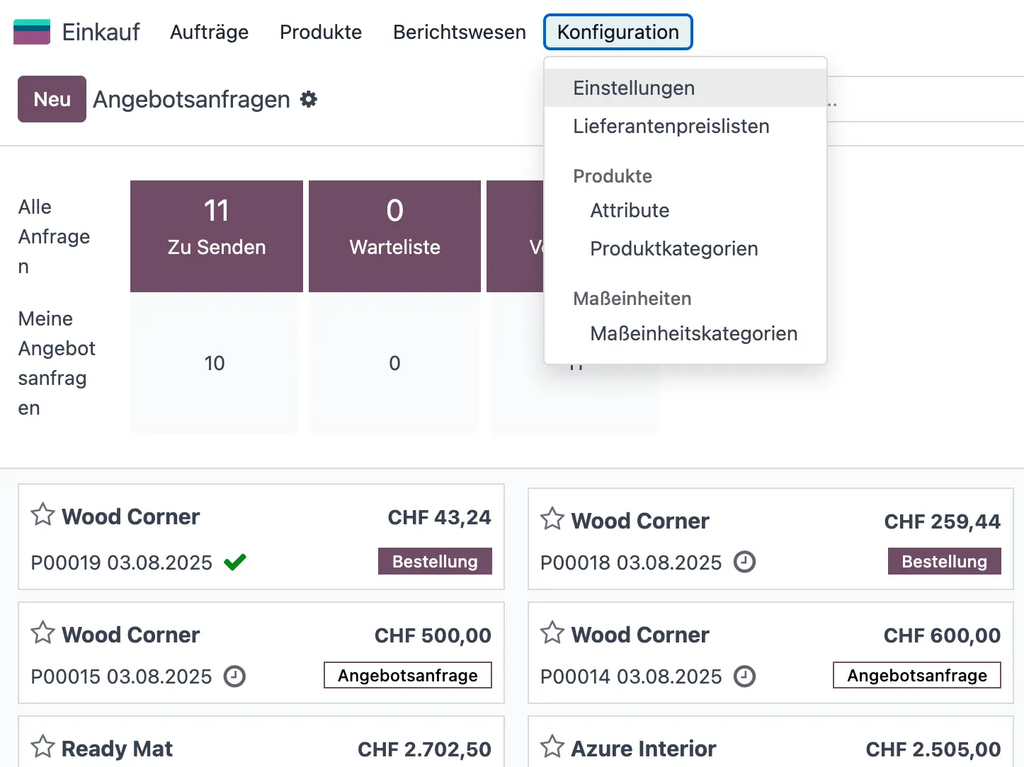Open Lieferantenpreislisten from the menu
1024x767 pixels.
pos(671,127)
